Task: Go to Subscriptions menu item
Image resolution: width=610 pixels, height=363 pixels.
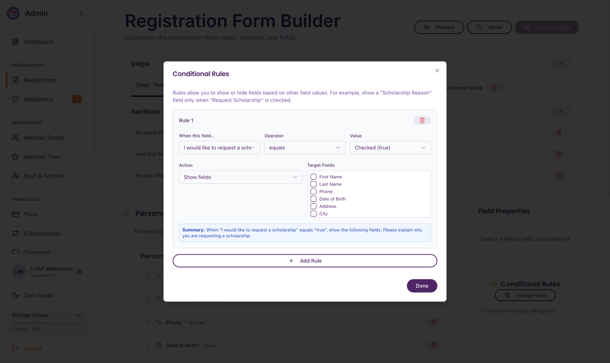Action: coord(42,233)
